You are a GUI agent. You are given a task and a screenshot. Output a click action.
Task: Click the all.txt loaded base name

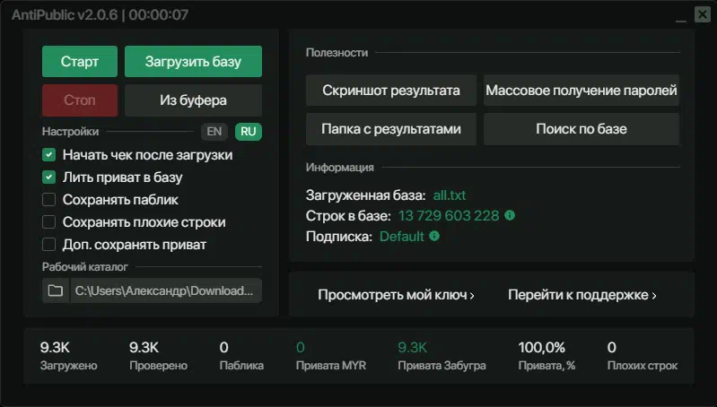pos(450,195)
